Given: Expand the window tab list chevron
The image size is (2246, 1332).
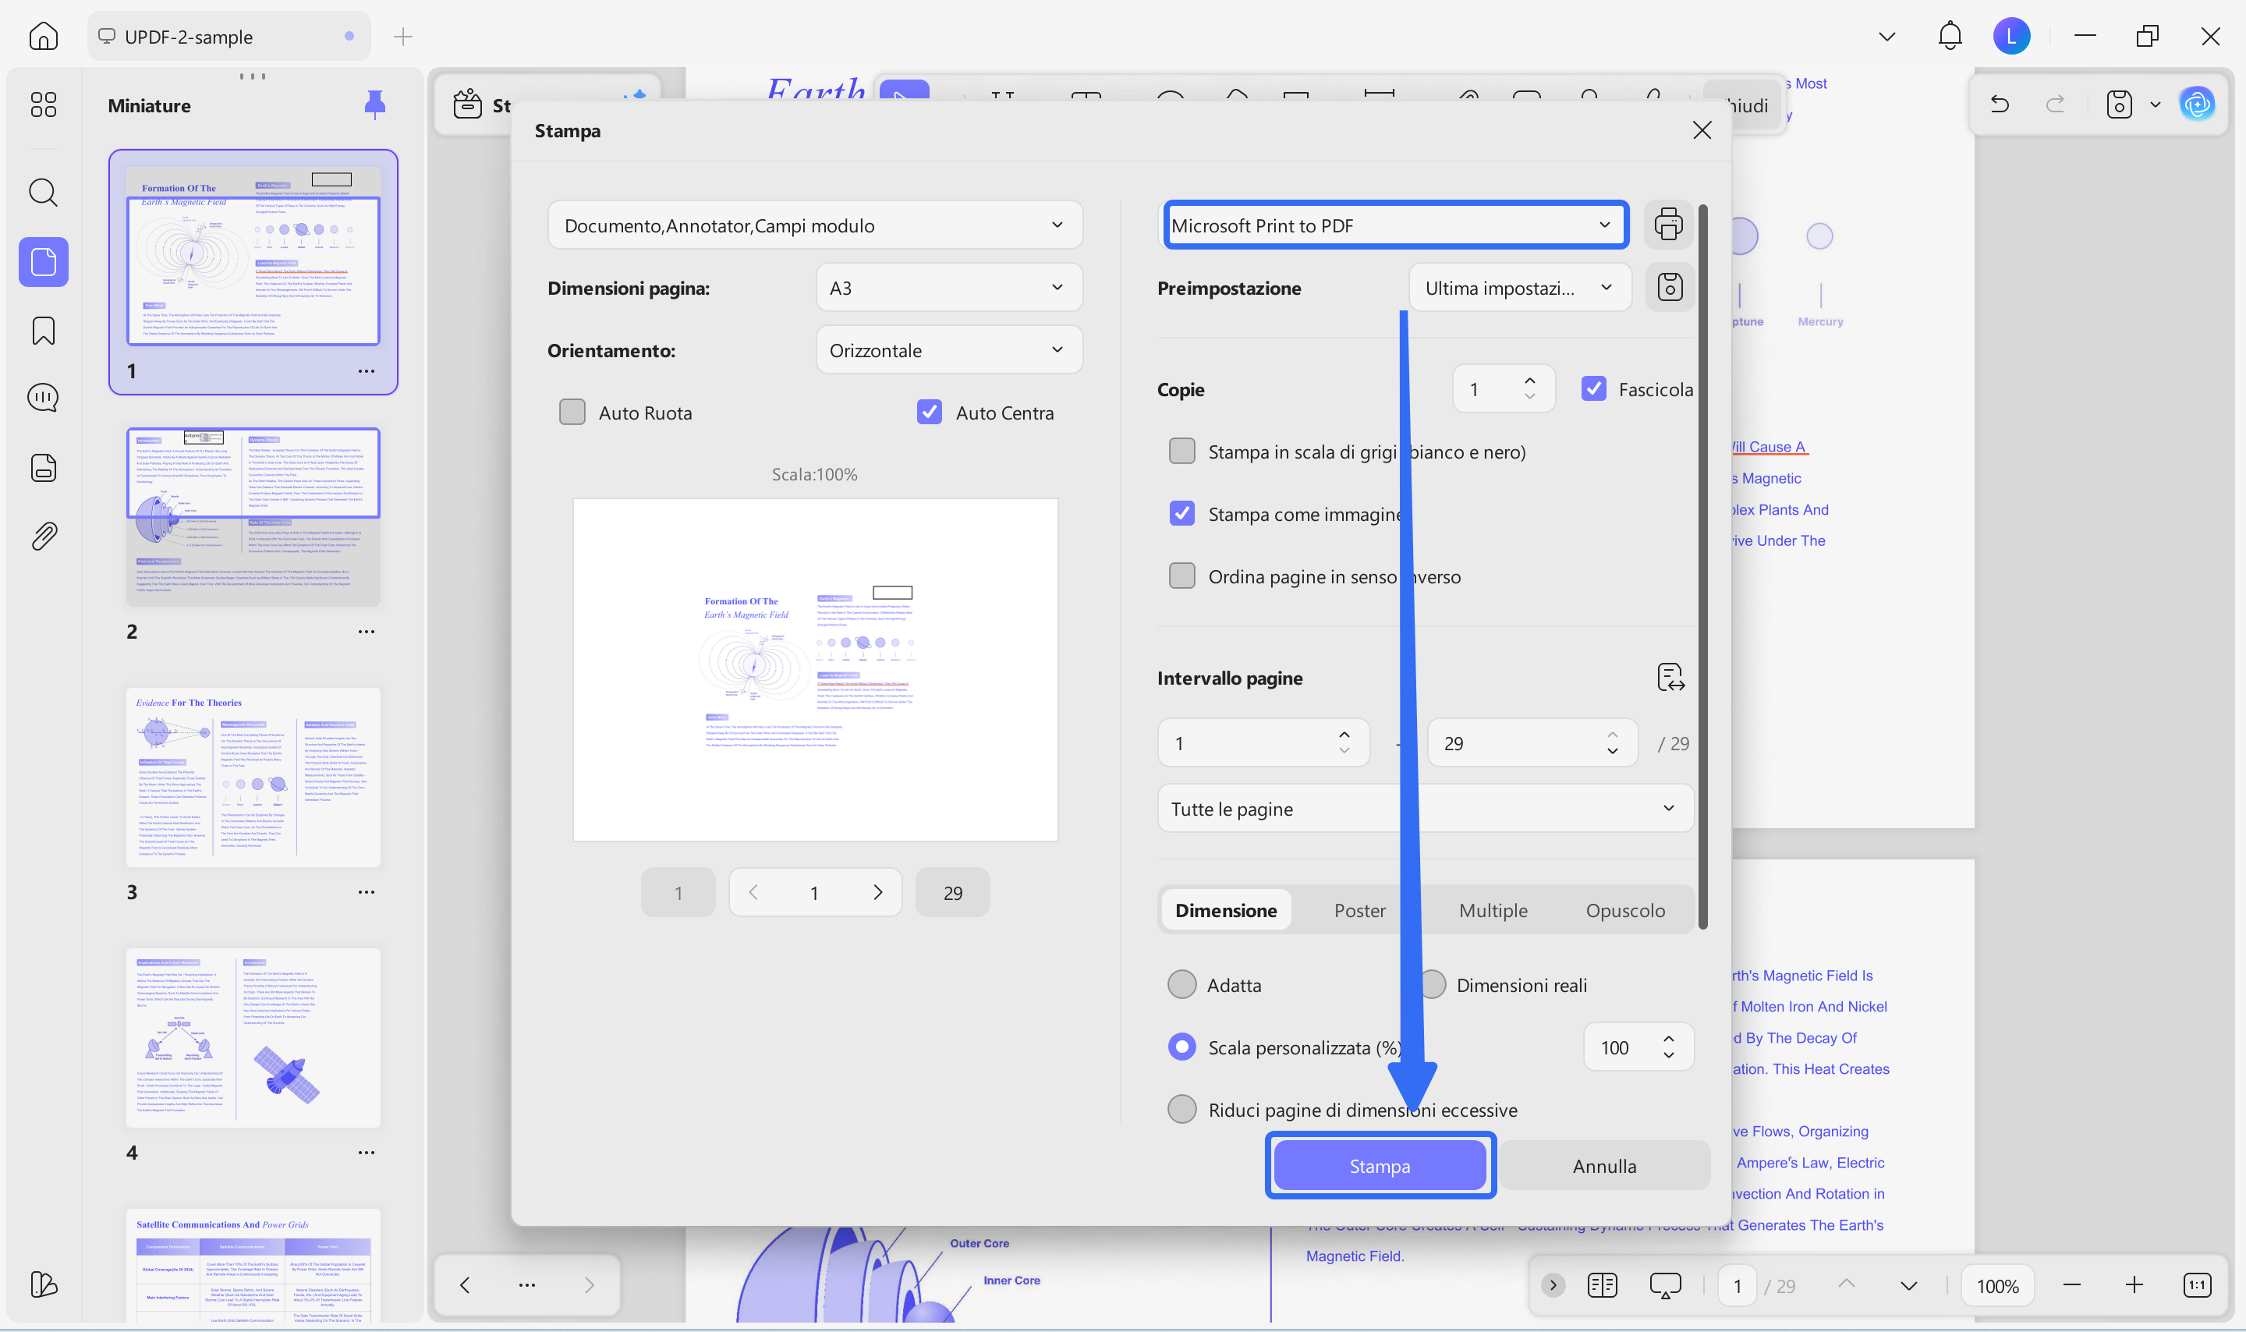Looking at the screenshot, I should [x=1886, y=37].
